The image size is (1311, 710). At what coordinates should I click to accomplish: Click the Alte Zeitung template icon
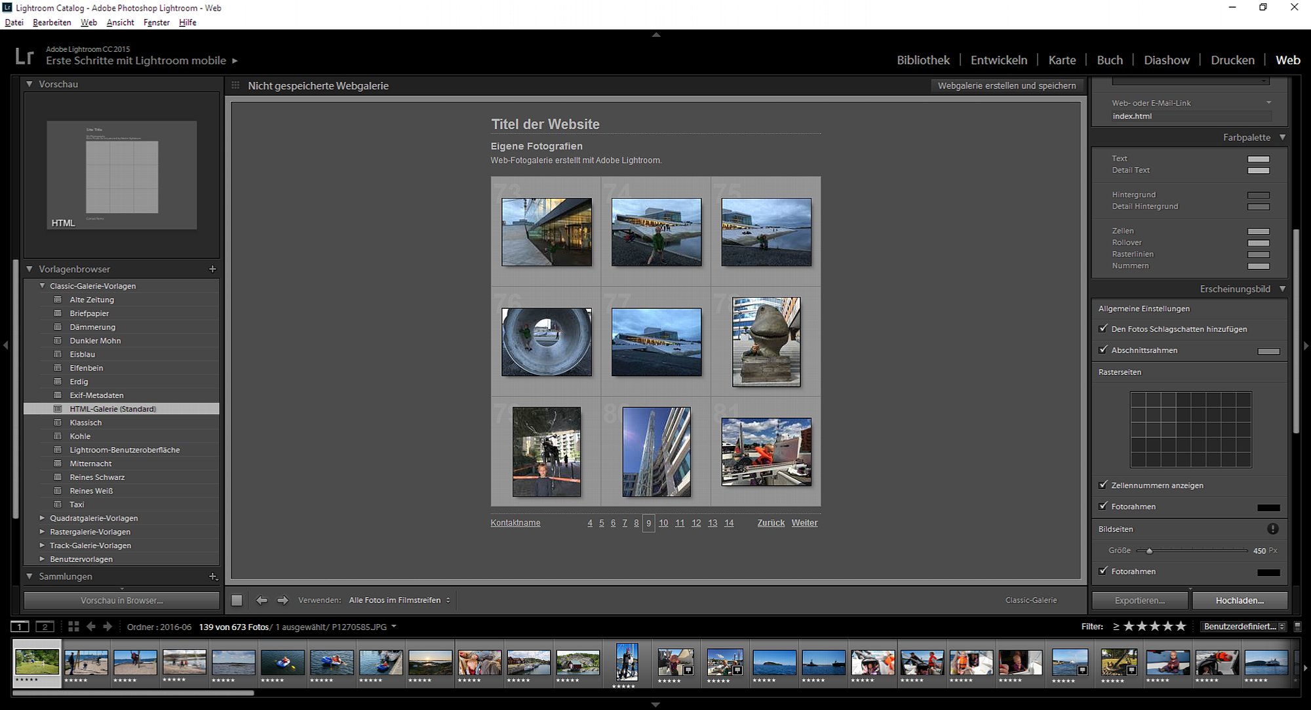click(x=58, y=300)
